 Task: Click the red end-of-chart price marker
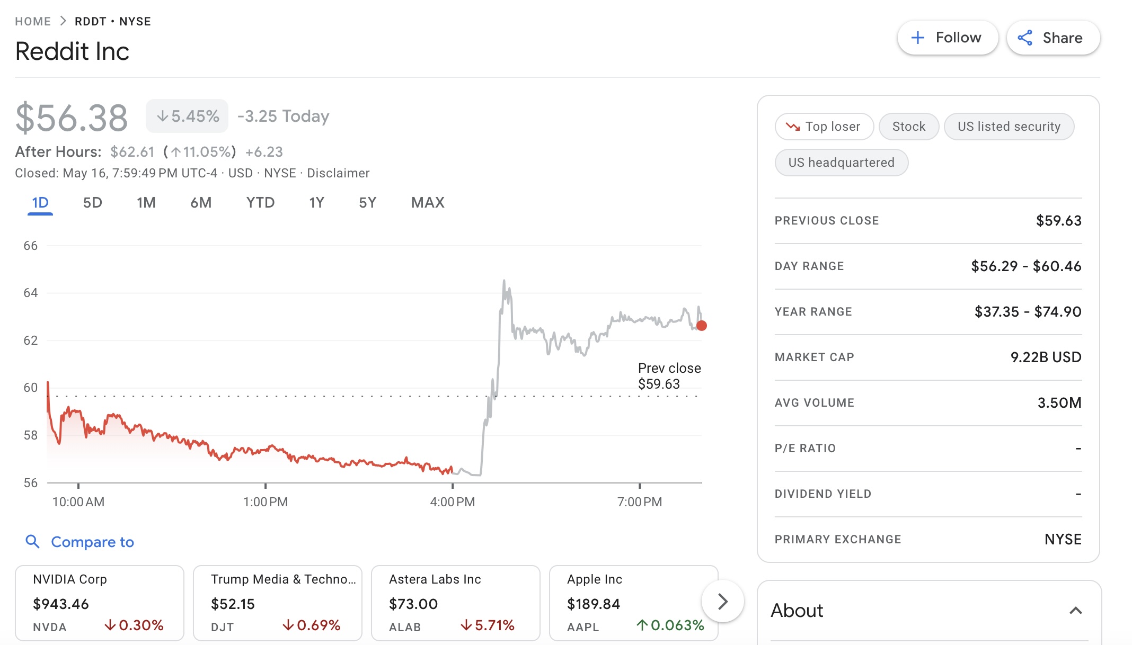point(701,326)
